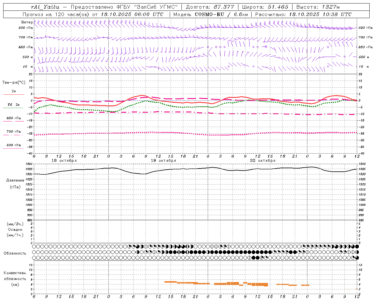Click the "Конвективн." convective cloud label
374x299 pixels.
pyautogui.click(x=15, y=273)
